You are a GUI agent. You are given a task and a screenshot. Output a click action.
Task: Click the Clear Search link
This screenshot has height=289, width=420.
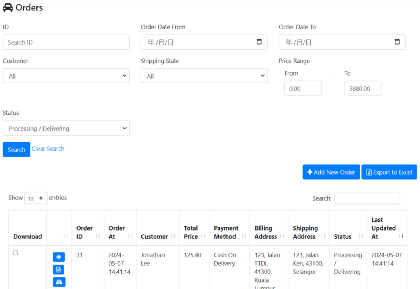coord(48,149)
